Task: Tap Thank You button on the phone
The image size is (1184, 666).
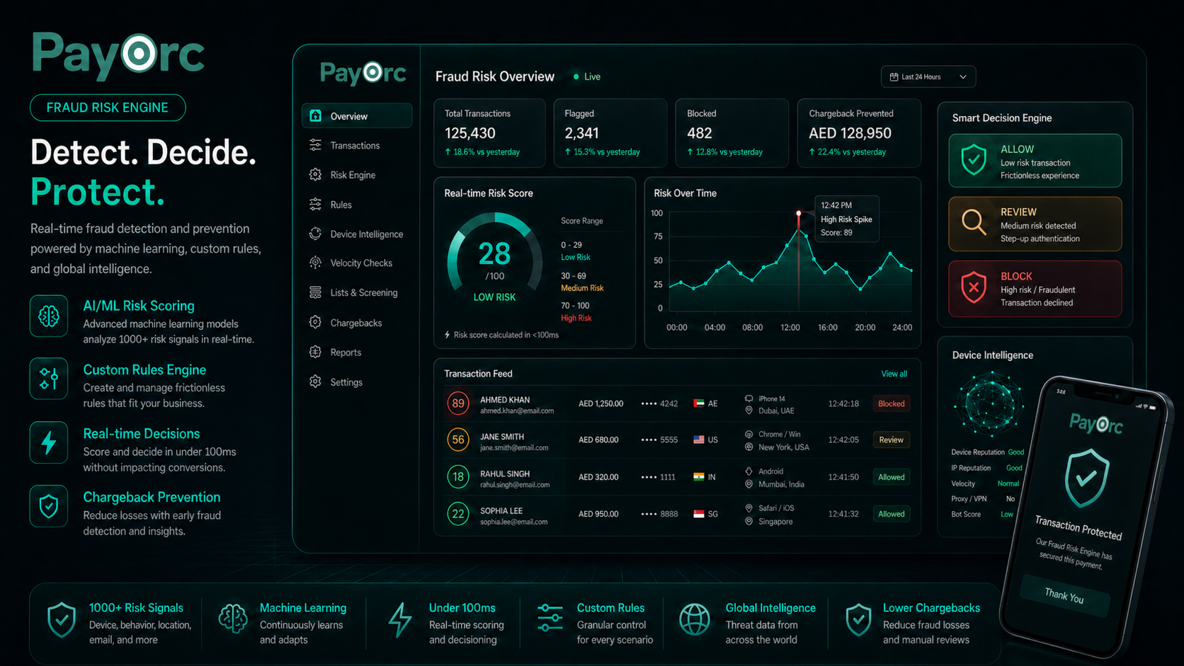Action: [1064, 595]
